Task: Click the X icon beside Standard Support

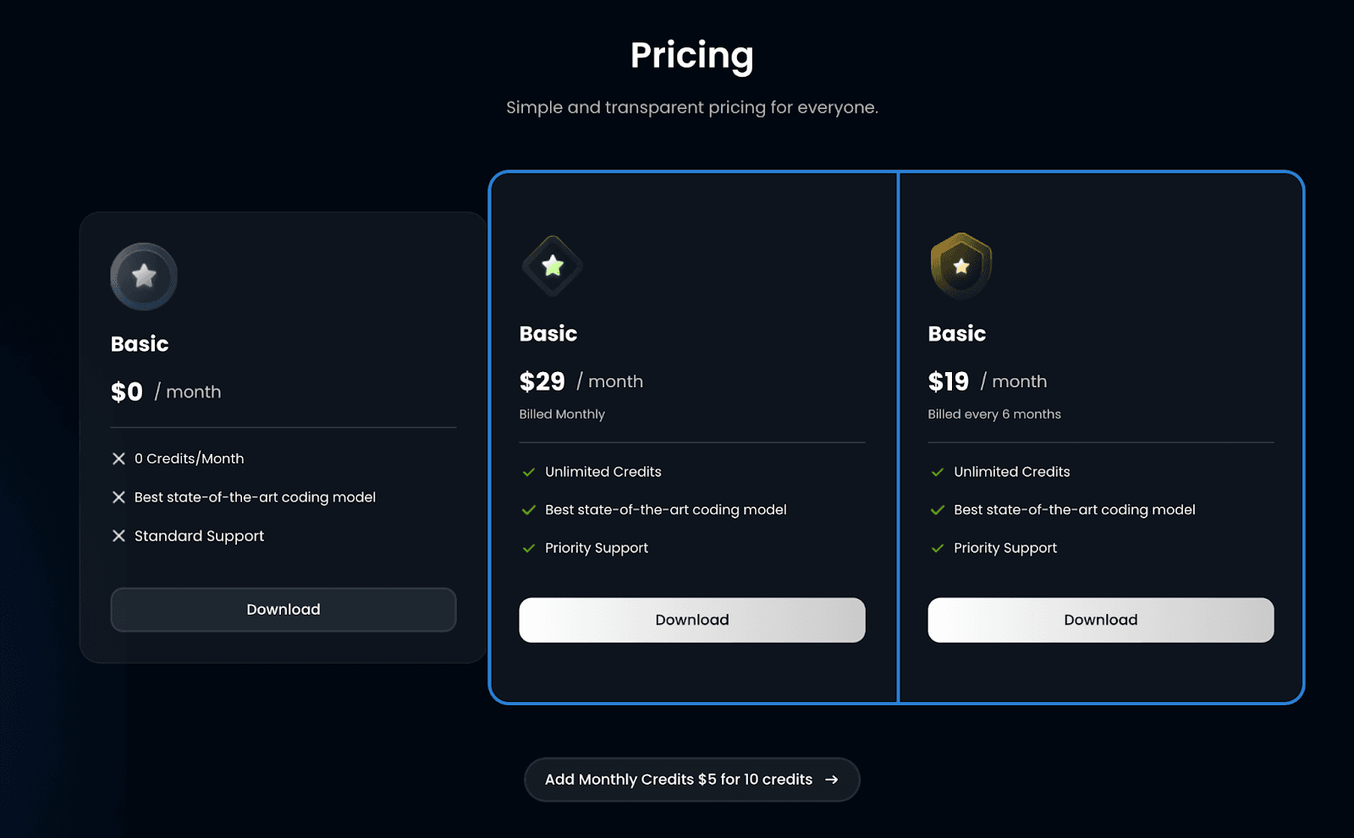Action: [118, 536]
